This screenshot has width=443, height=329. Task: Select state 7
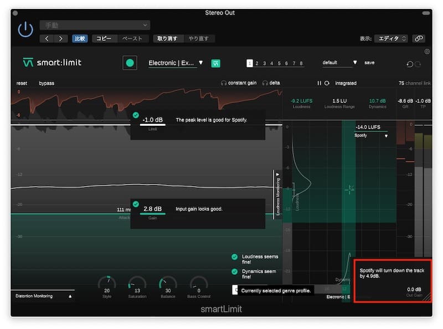pos(294,63)
